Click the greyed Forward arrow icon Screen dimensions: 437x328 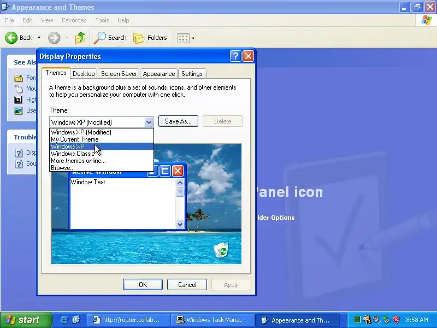pos(54,38)
